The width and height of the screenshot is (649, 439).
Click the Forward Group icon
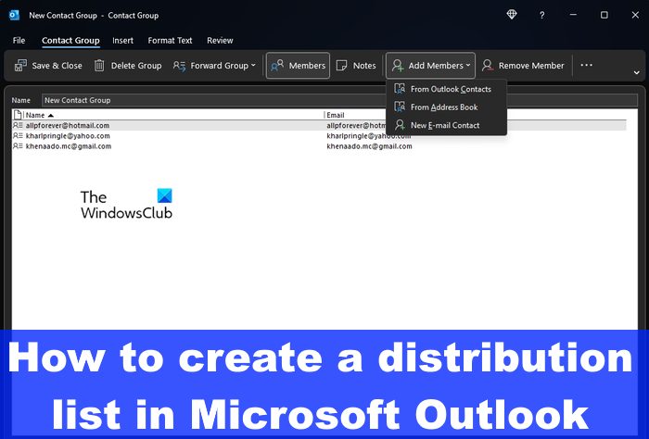tap(179, 66)
